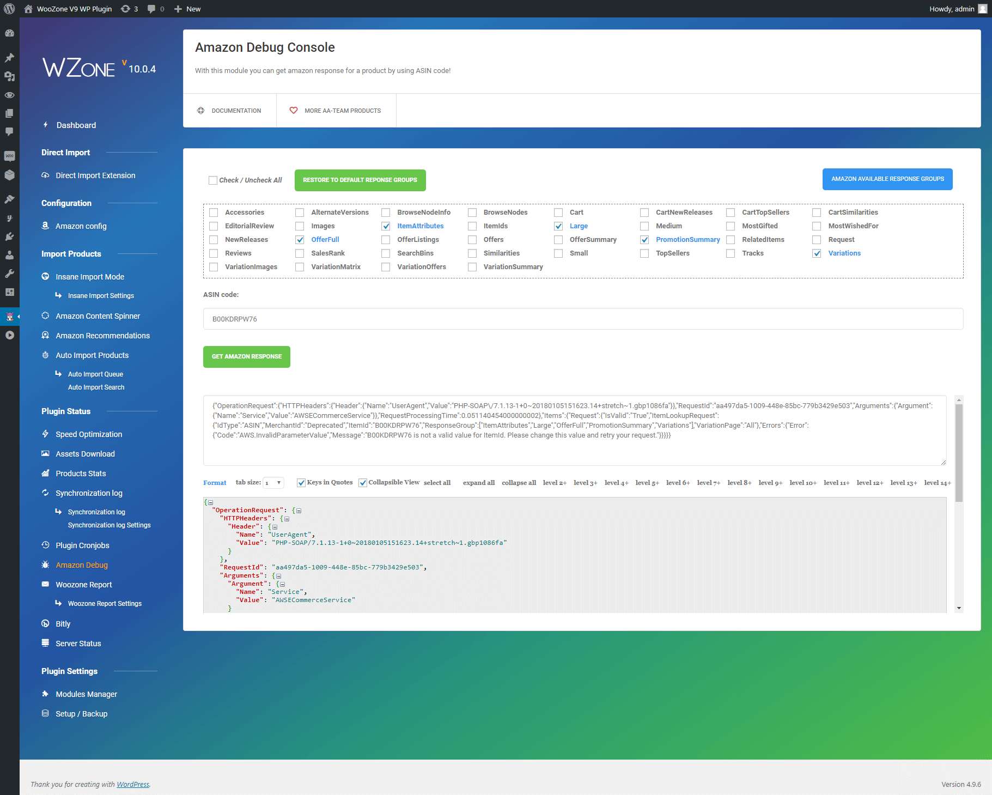Open Appearance via the paintbrush icon
This screenshot has width=992, height=795.
(x=9, y=199)
